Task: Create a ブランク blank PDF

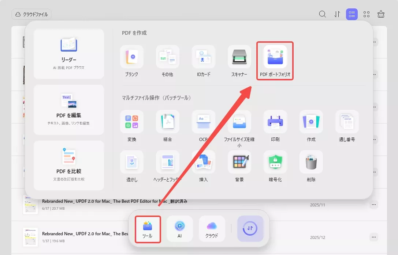Action: [131, 61]
